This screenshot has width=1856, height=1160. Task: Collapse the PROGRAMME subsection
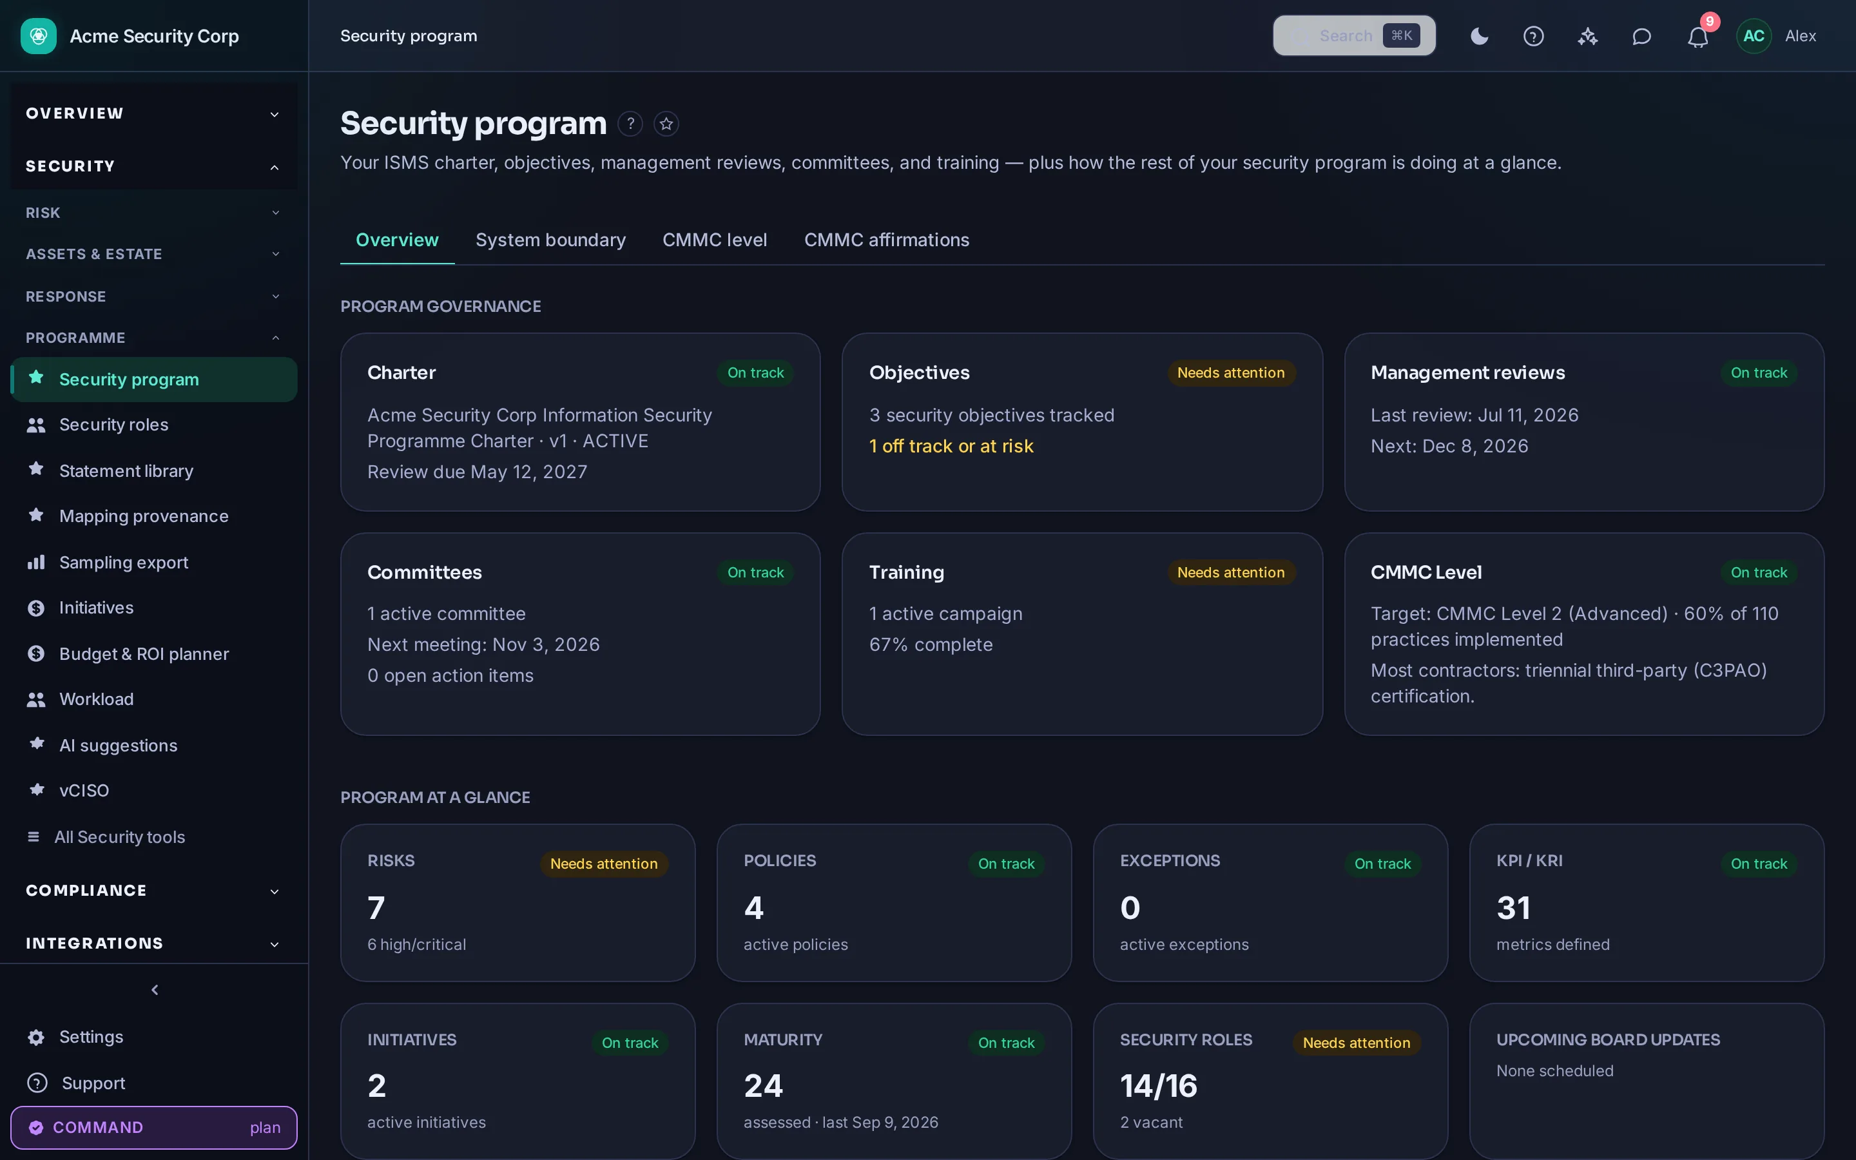click(153, 338)
